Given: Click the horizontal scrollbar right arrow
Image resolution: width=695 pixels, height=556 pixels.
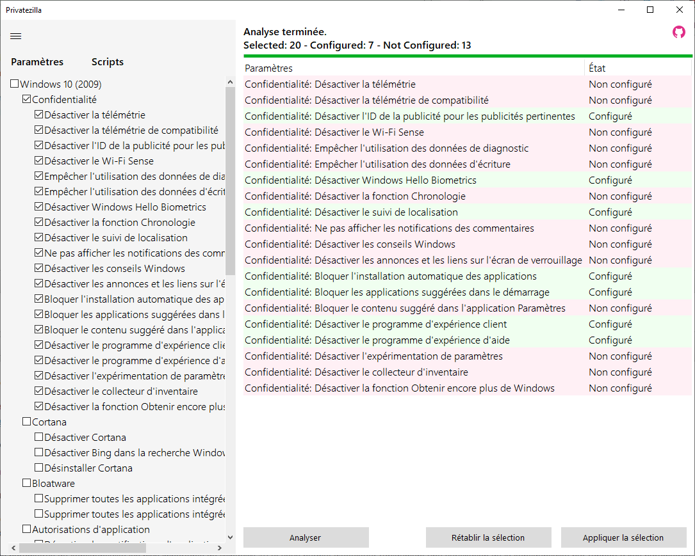Looking at the screenshot, I should [x=220, y=548].
